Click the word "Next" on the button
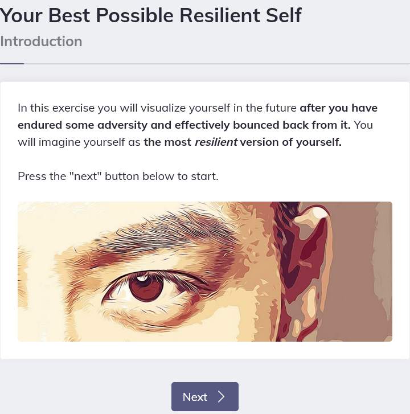 tap(195, 397)
